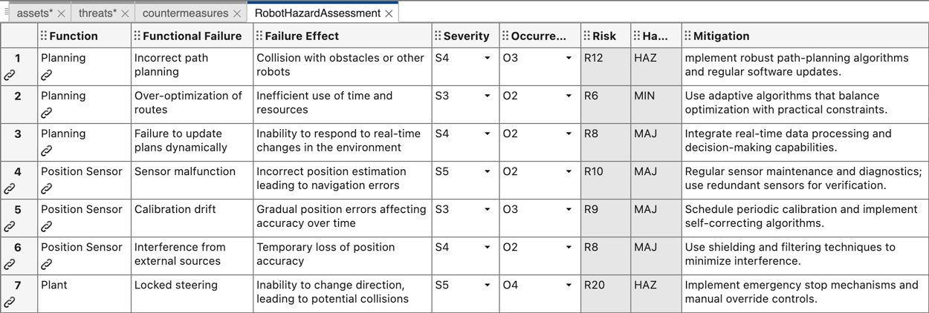This screenshot has width=929, height=313.
Task: Expand Severity dropdown for Locked steering row
Action: click(488, 285)
